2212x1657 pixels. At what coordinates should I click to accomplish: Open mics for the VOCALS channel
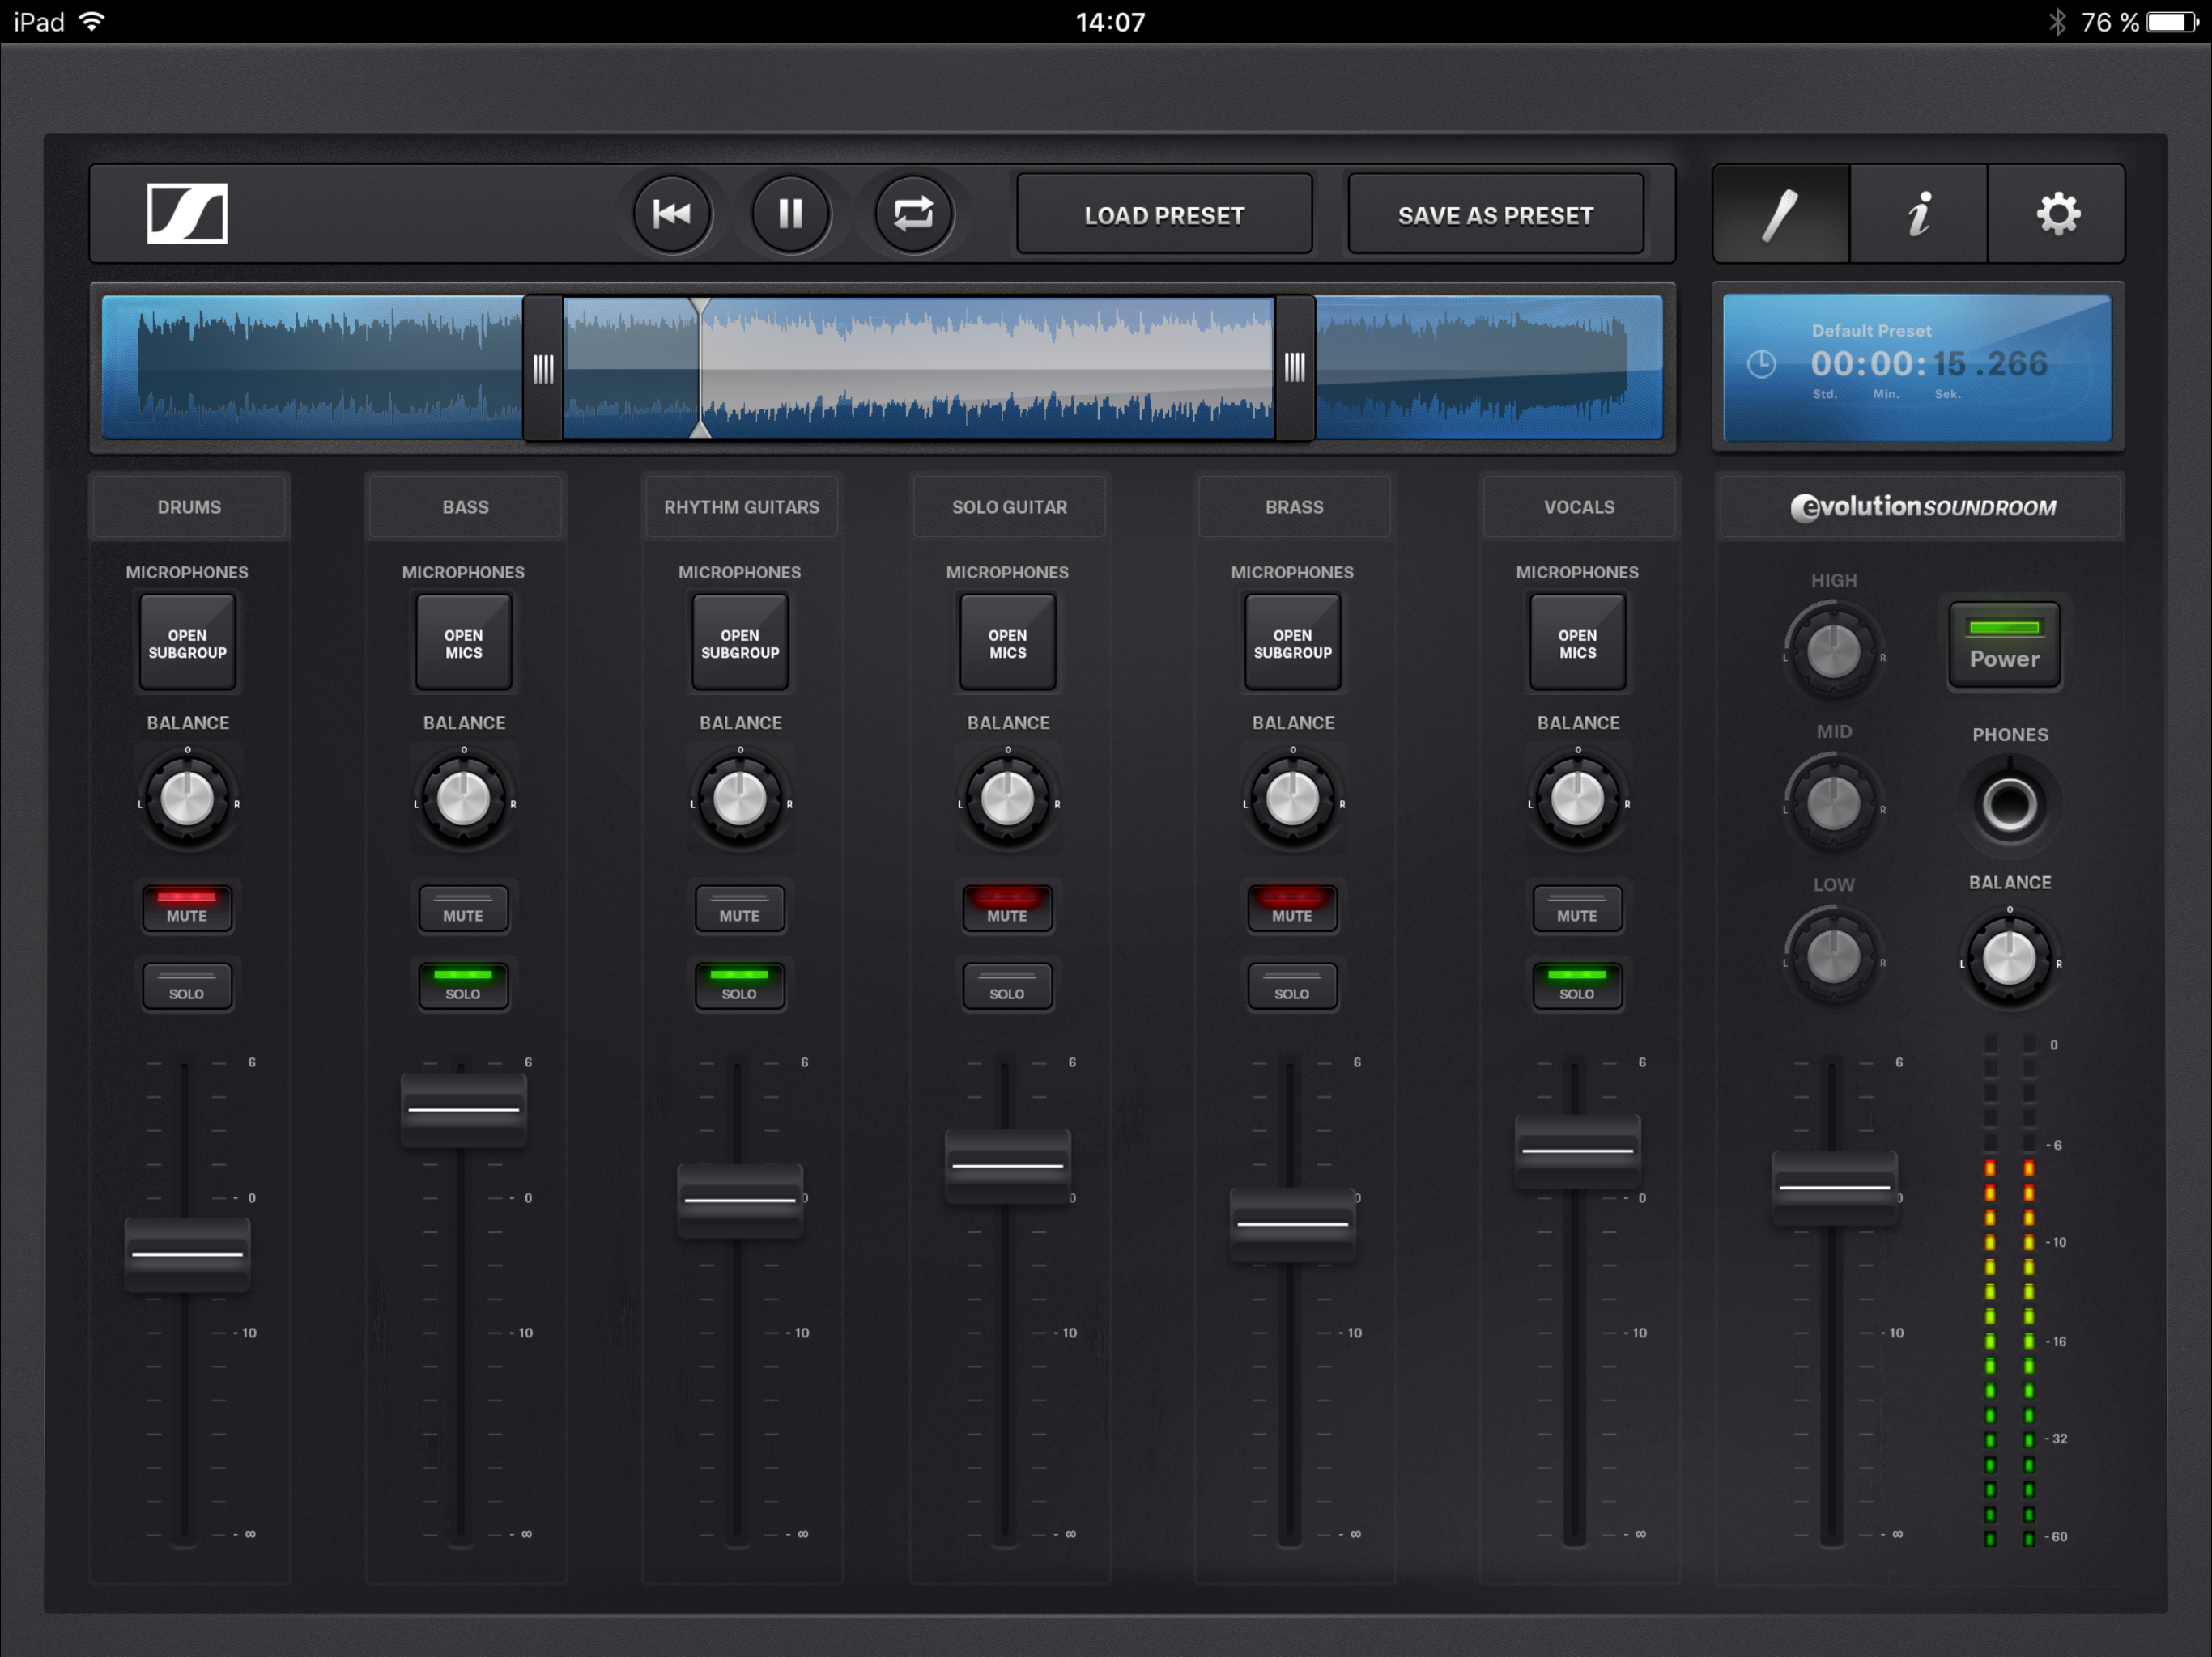(1577, 642)
